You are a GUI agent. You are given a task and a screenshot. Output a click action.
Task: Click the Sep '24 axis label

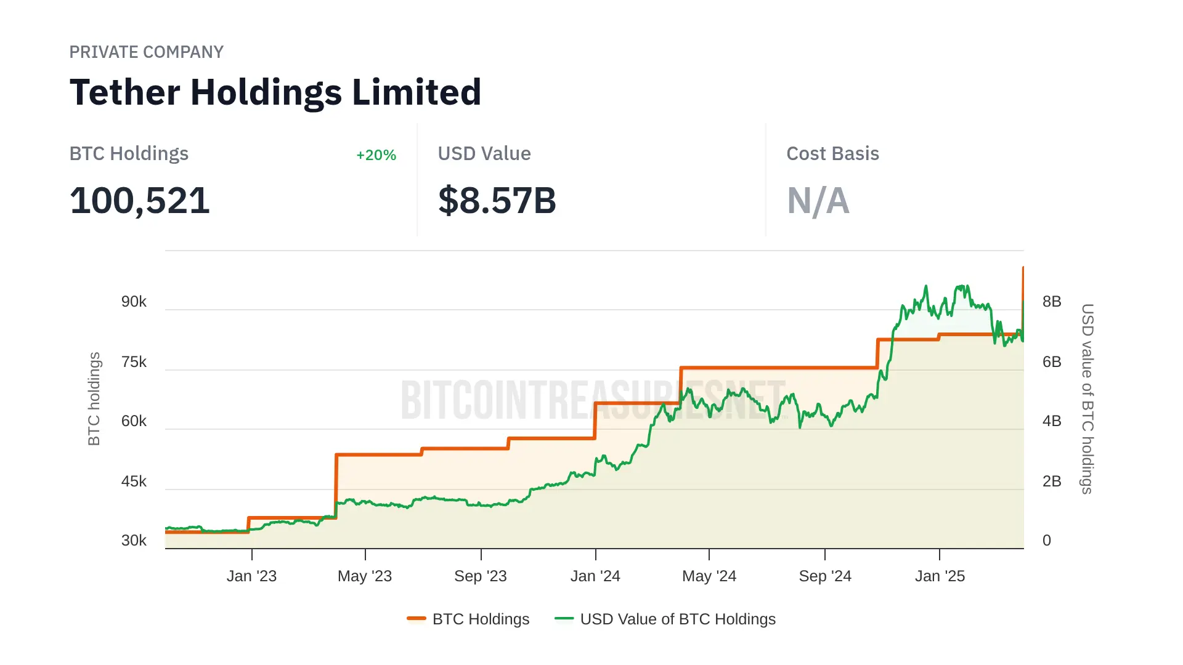click(x=825, y=576)
